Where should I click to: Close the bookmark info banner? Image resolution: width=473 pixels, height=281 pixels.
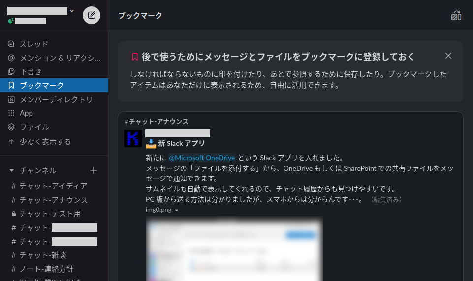tap(448, 56)
